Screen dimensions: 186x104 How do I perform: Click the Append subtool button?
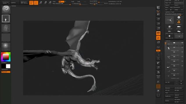pyautogui.click(x=179, y=95)
